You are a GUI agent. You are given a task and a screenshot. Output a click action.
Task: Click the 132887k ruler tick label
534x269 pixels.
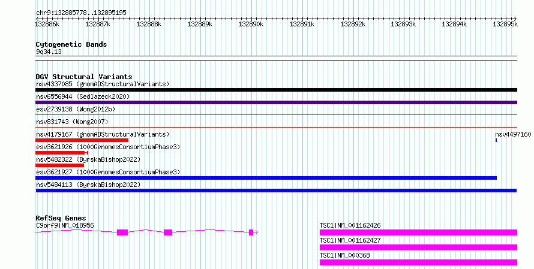pos(98,24)
